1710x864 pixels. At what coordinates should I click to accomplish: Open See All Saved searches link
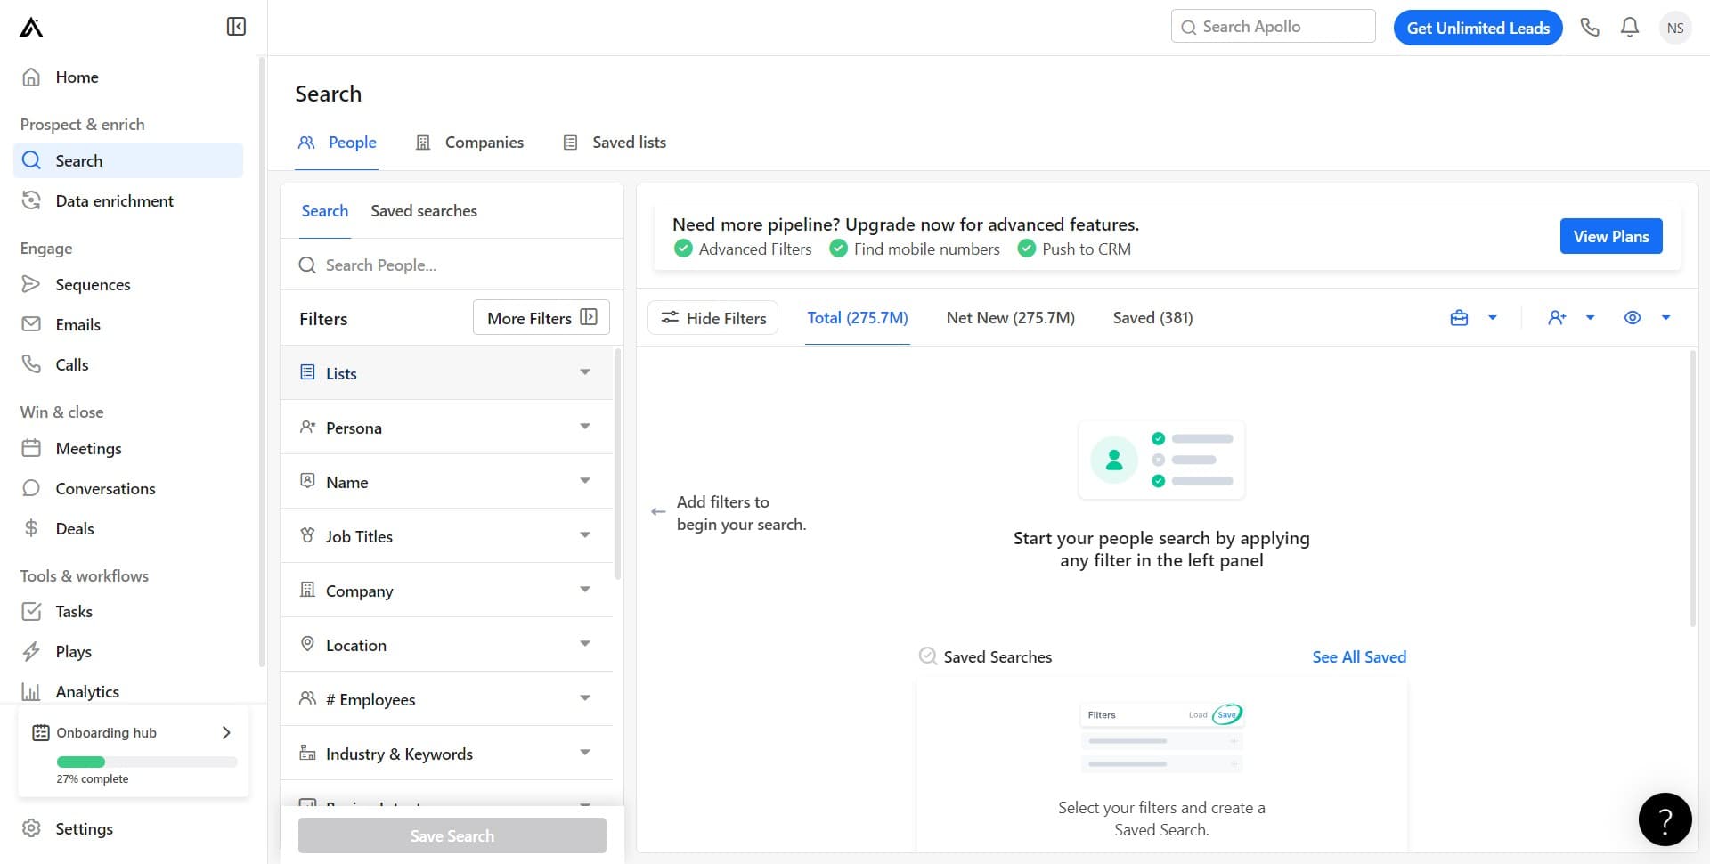point(1358,656)
